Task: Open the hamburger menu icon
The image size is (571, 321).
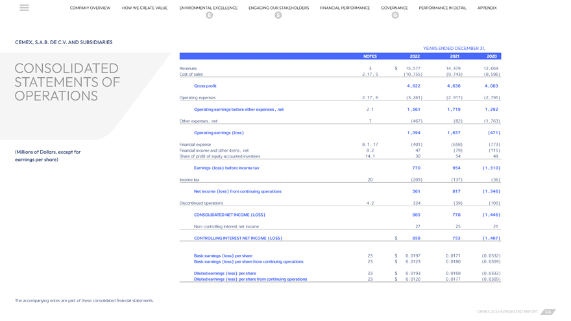Action: [x=24, y=8]
